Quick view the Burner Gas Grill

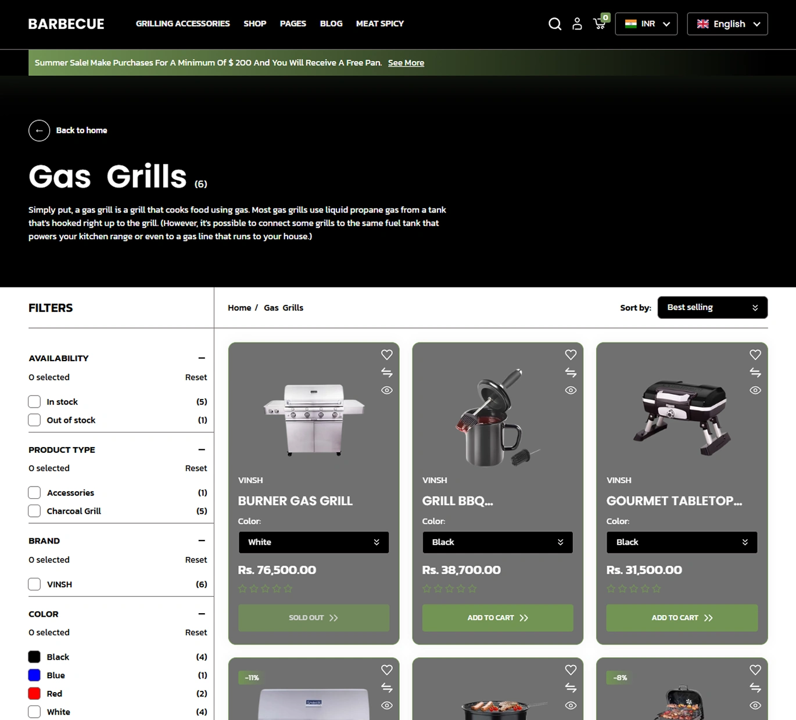(x=387, y=390)
